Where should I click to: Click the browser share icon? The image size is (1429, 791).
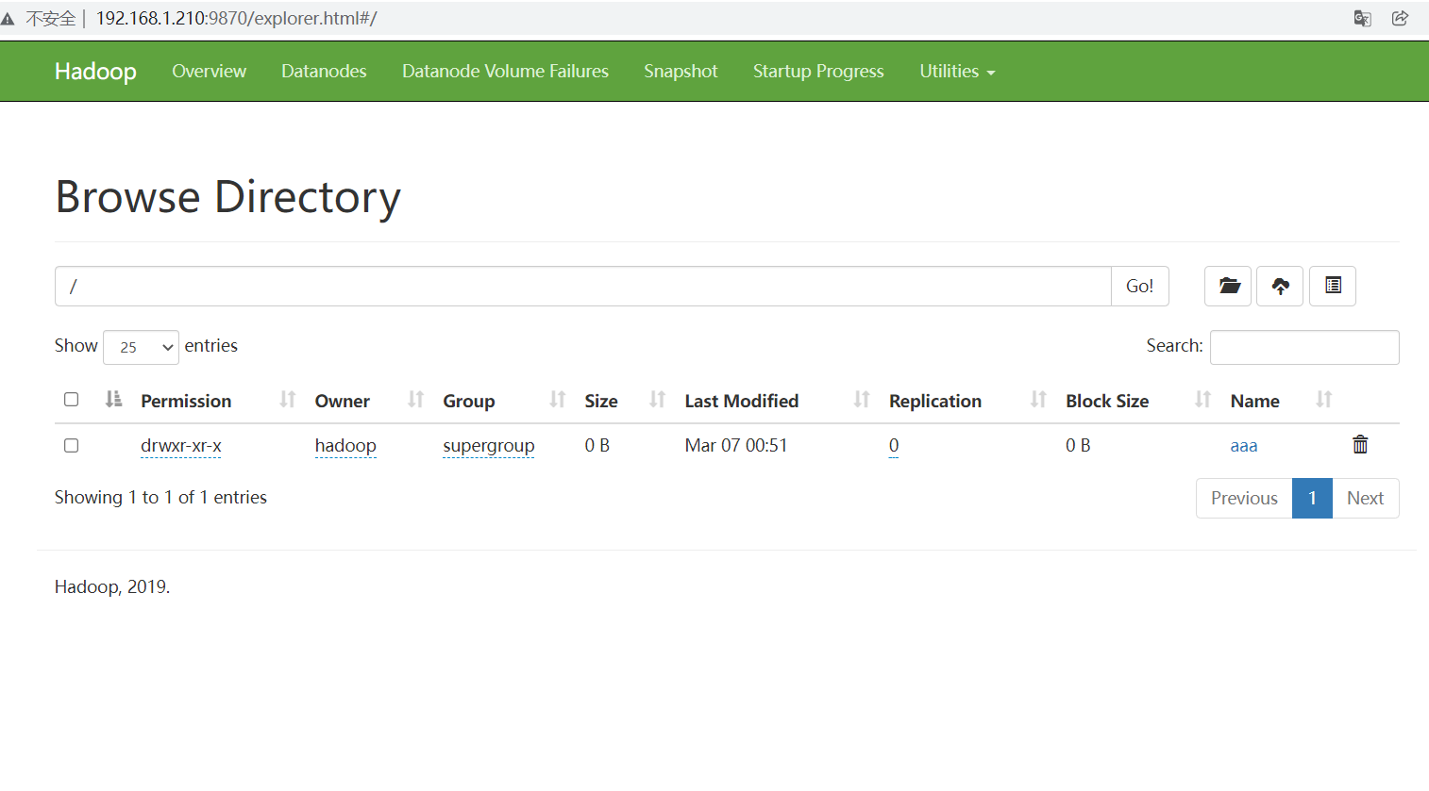pyautogui.click(x=1400, y=18)
